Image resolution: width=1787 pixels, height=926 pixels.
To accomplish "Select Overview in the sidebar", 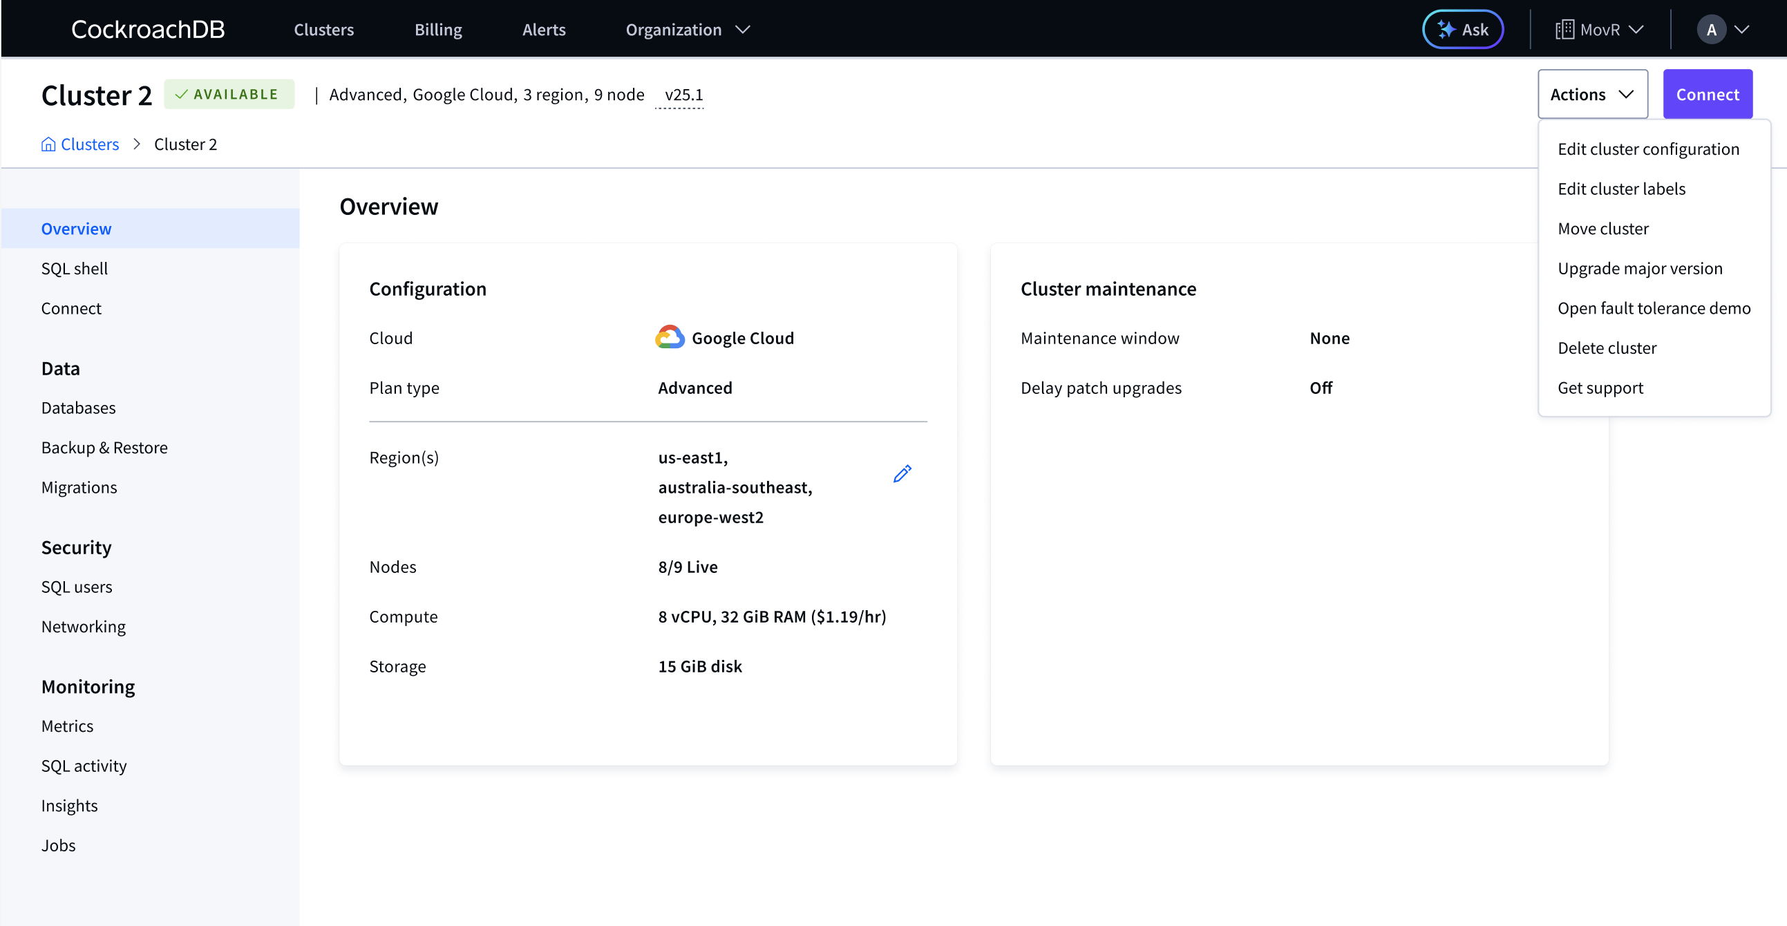I will pos(151,228).
